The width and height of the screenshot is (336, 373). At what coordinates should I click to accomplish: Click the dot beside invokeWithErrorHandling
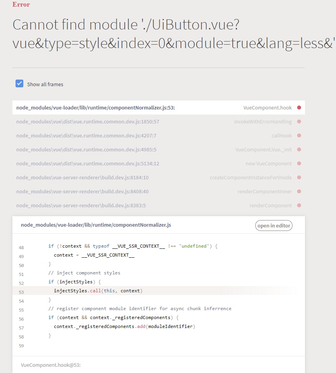[299, 121]
